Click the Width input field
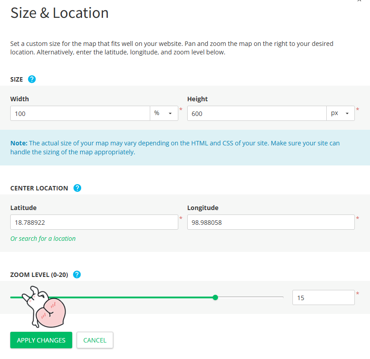 pos(80,113)
